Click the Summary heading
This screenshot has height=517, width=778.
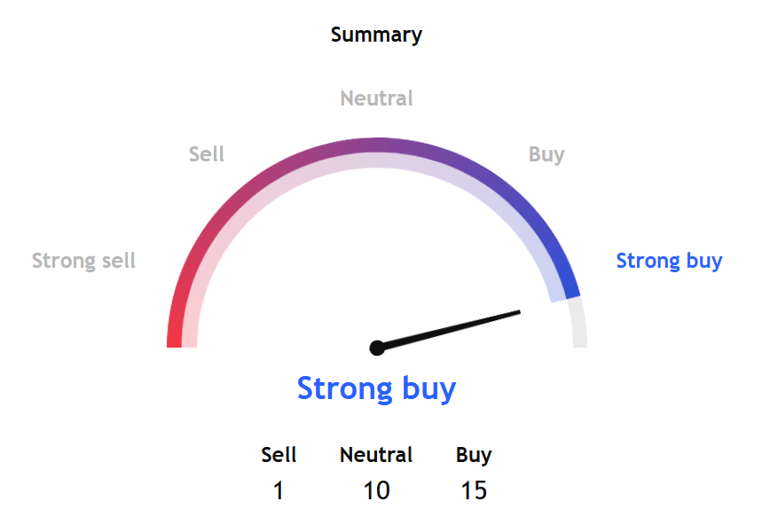(x=376, y=35)
